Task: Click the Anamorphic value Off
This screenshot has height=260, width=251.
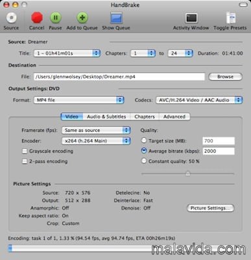Action: pyautogui.click(x=66, y=208)
